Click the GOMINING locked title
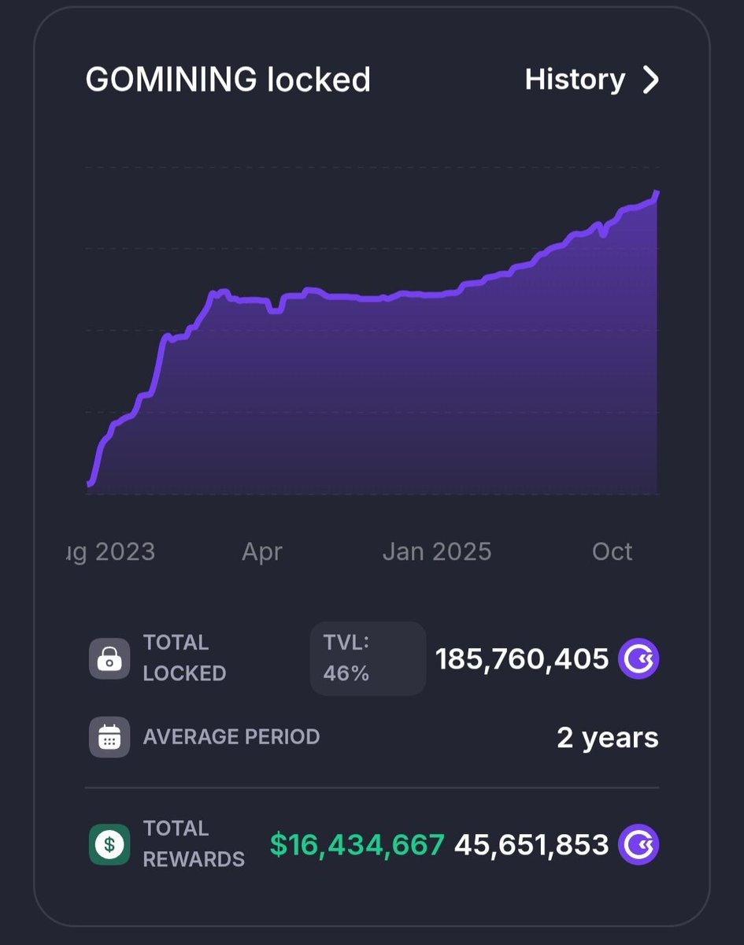This screenshot has width=744, height=945. pyautogui.click(x=228, y=80)
